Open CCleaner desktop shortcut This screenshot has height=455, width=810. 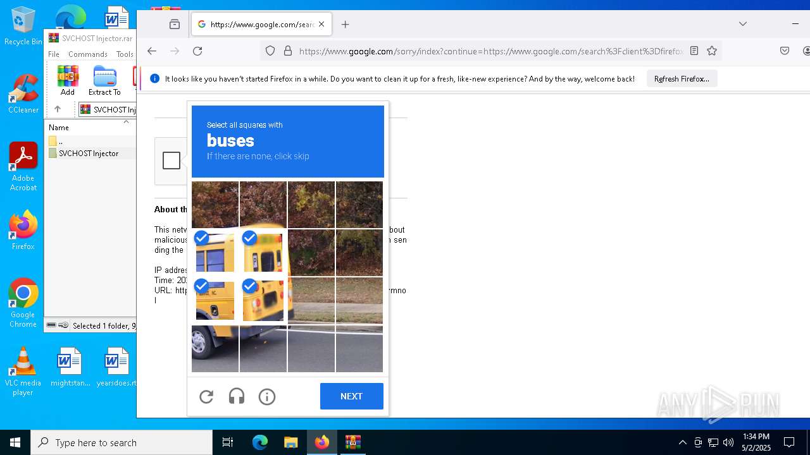click(23, 94)
